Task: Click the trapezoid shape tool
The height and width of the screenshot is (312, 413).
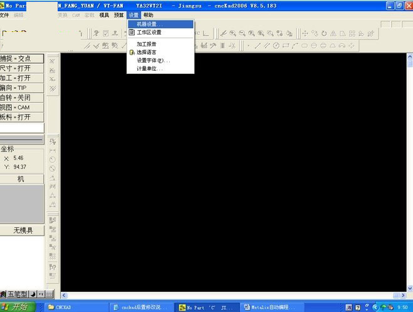Action: [333, 46]
